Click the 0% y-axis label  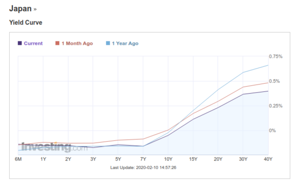pos(272,130)
